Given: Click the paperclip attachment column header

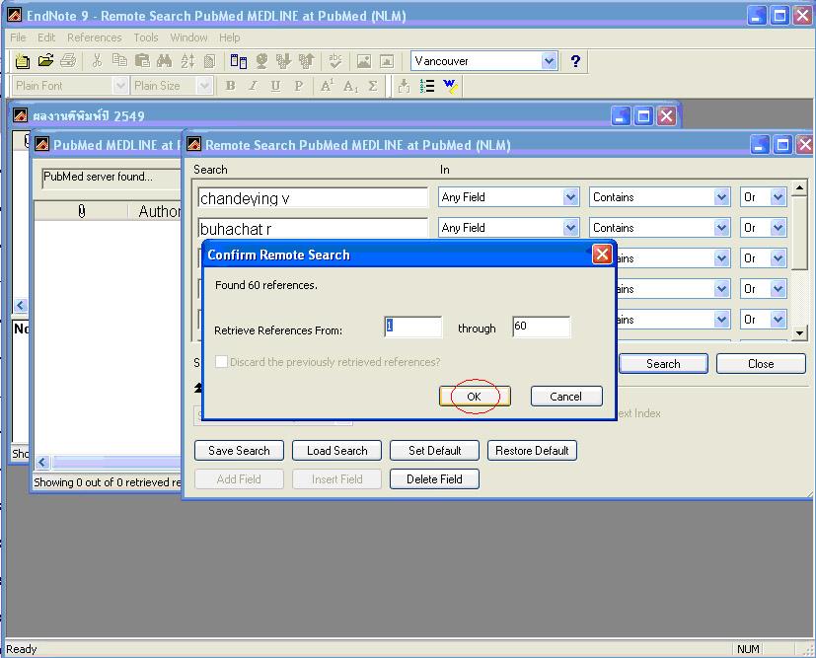Looking at the screenshot, I should tap(81, 211).
